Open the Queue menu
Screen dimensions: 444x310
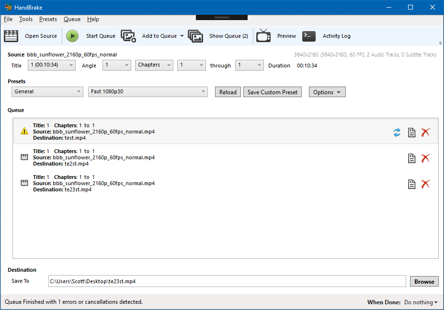pyautogui.click(x=72, y=19)
